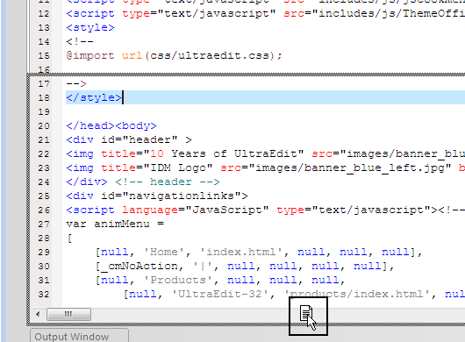Click '@import url(css/ultraedit.css);' on line 15
This screenshot has height=342, width=465.
click(174, 55)
